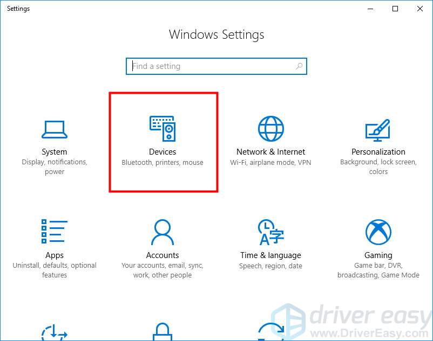Open the Network & Internet globe icon
This screenshot has width=433, height=341.
click(x=270, y=129)
